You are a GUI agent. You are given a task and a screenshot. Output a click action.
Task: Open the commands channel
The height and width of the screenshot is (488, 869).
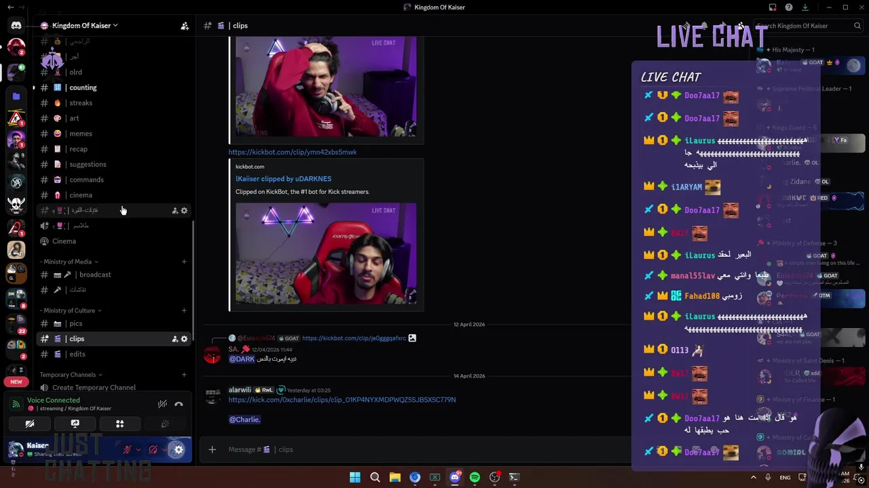(114, 180)
